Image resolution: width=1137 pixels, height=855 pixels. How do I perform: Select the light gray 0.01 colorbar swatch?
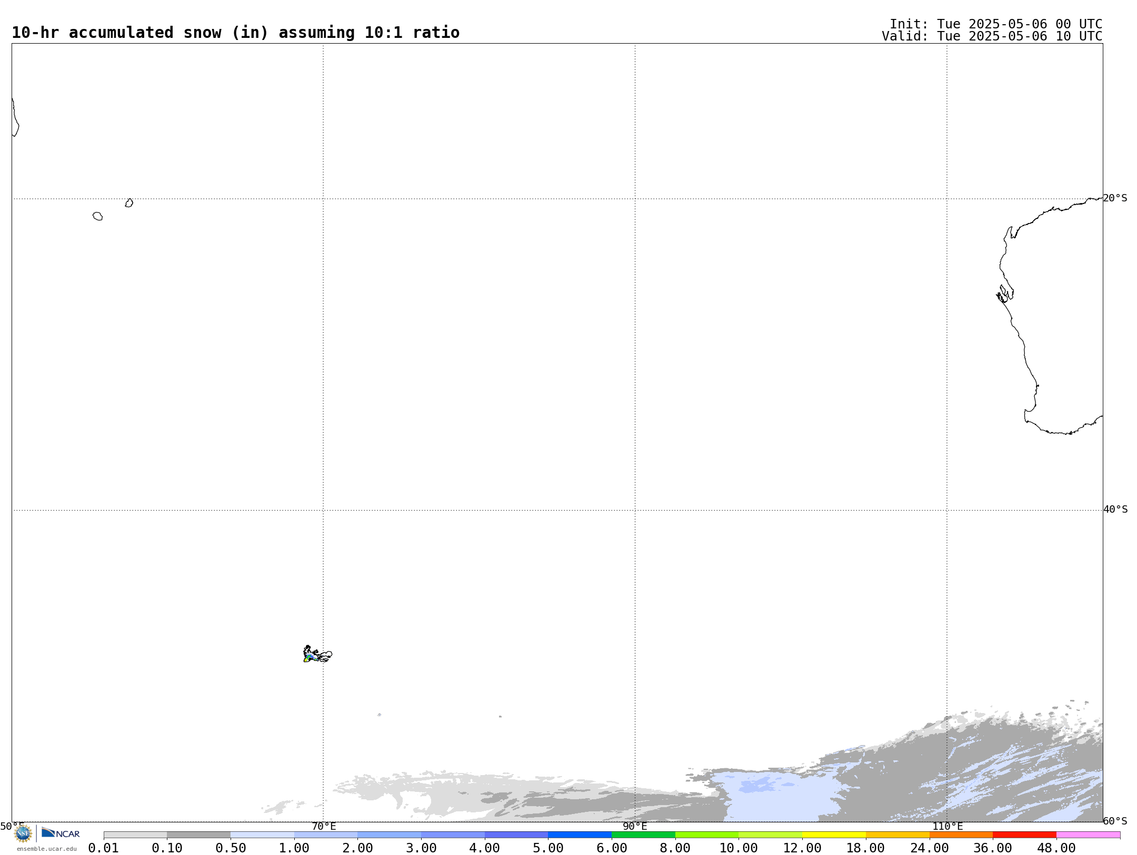pyautogui.click(x=135, y=835)
